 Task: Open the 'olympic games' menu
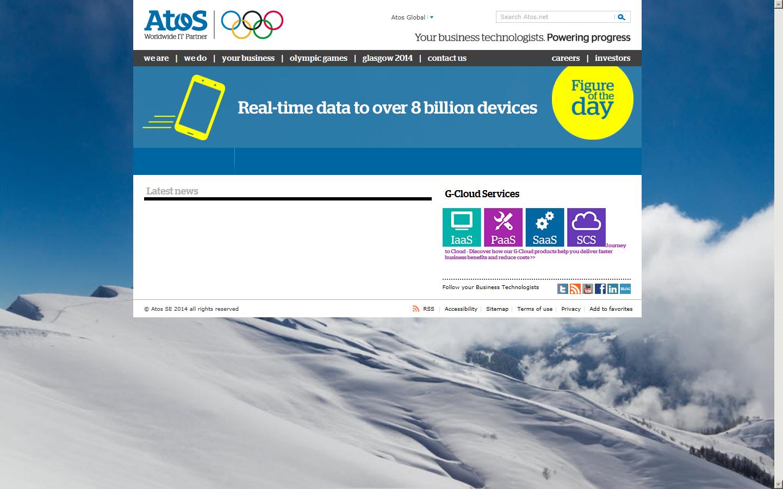coord(318,58)
